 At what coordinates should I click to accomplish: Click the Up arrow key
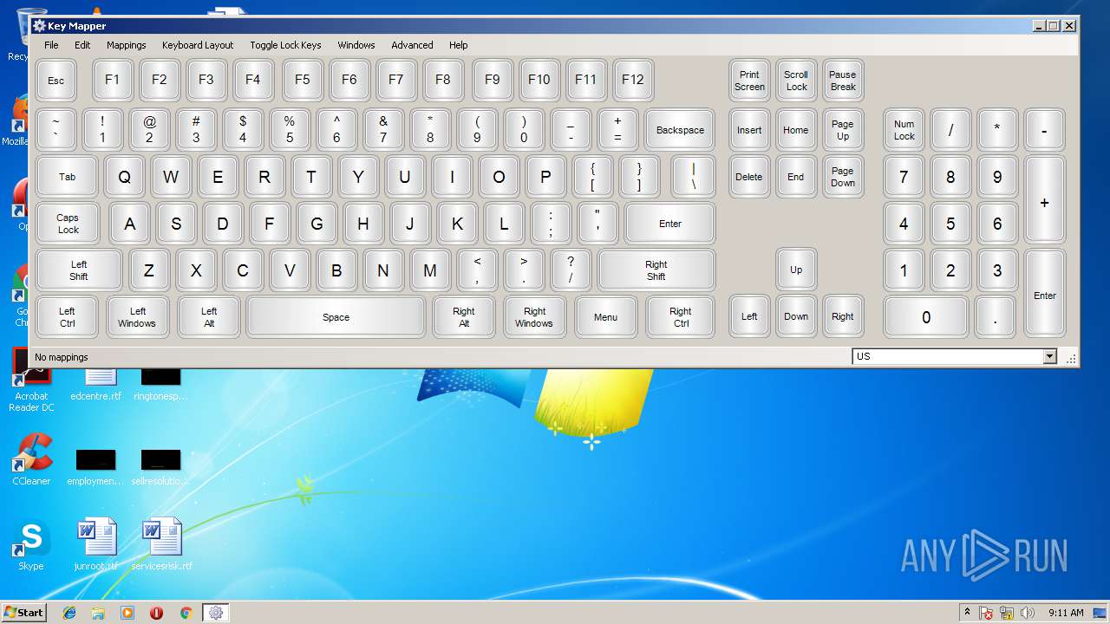click(796, 270)
